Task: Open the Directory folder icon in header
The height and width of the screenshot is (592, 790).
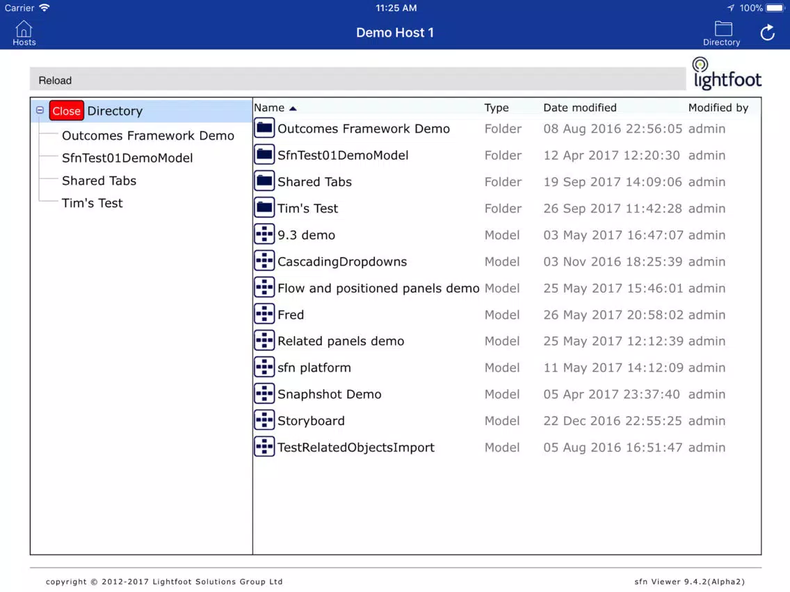Action: coord(721,33)
